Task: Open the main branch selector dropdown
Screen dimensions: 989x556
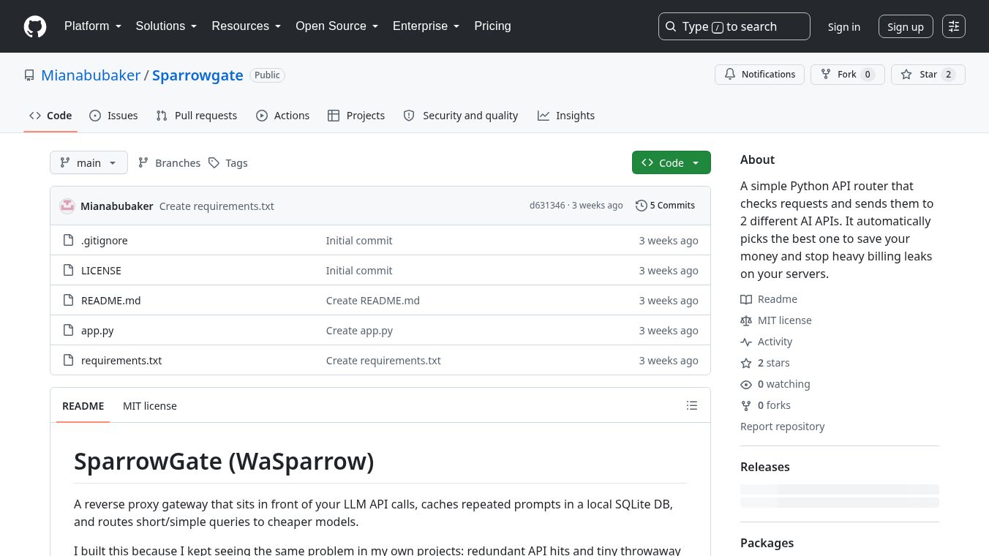Action: point(89,162)
